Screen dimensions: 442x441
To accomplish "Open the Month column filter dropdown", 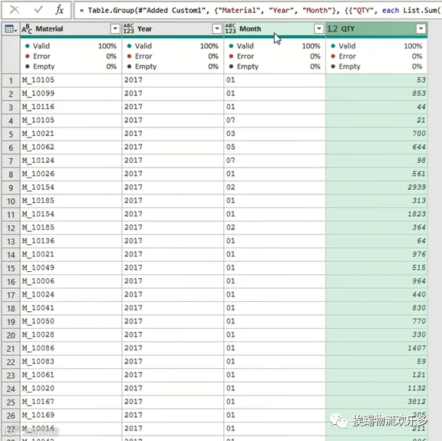I will [x=318, y=28].
